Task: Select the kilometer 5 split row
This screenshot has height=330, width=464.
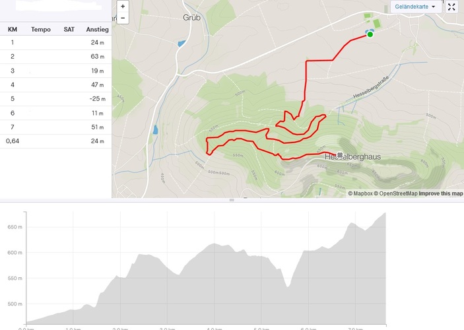Action: 55,99
